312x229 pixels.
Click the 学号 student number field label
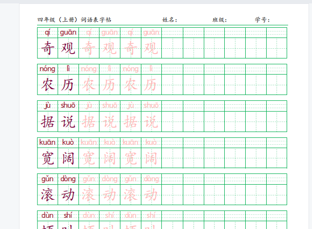tap(262, 20)
